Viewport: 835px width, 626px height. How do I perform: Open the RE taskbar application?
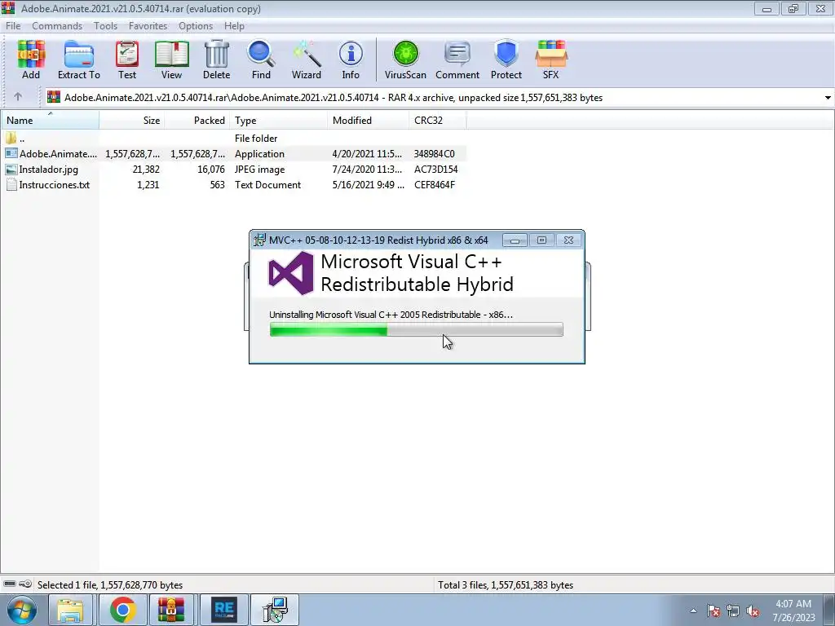pos(224,610)
